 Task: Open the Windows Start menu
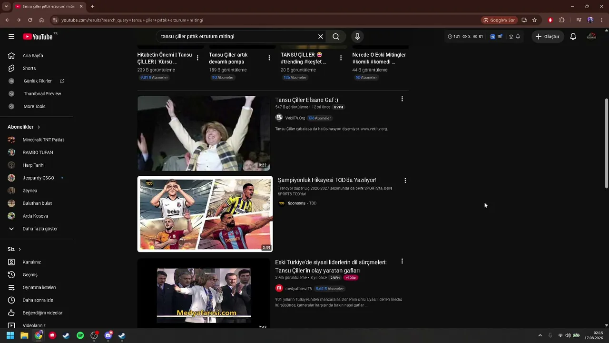[x=10, y=335]
